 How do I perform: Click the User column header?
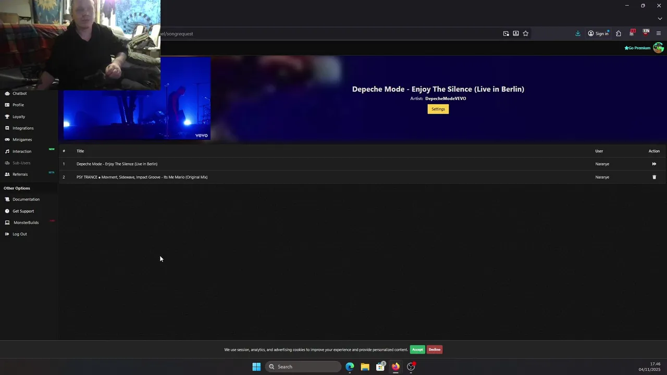point(599,151)
